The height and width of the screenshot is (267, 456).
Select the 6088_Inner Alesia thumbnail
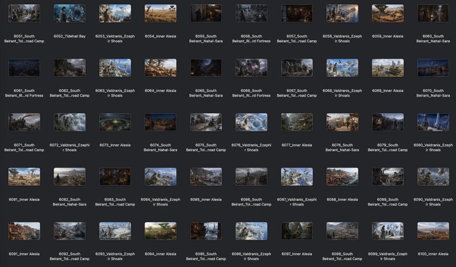point(342,176)
